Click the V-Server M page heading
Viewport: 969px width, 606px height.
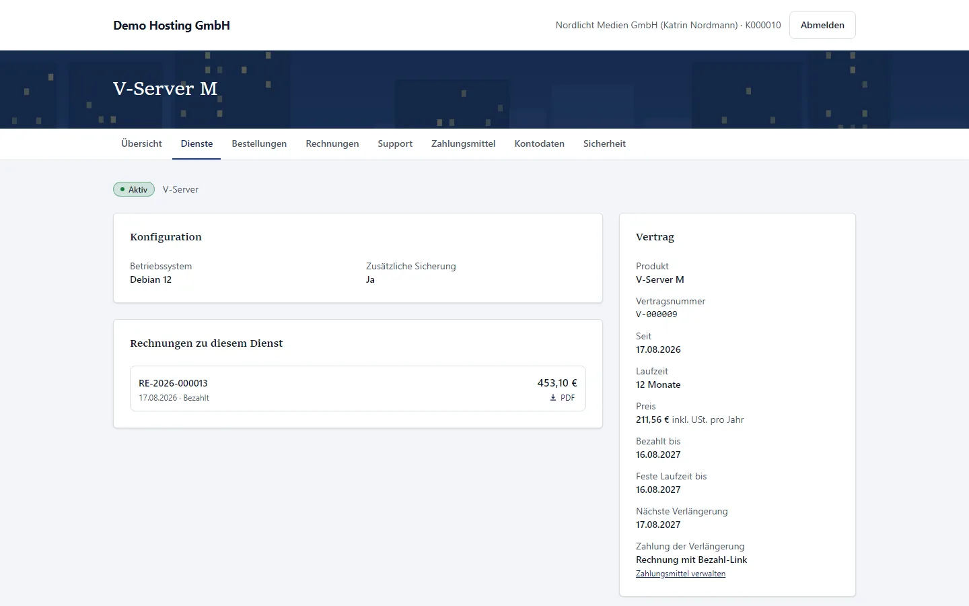166,89
